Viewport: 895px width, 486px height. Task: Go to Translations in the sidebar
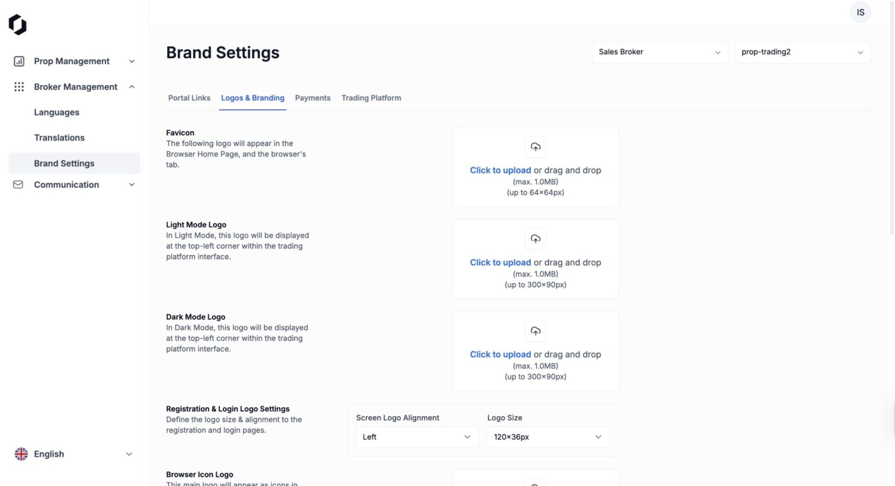(59, 137)
